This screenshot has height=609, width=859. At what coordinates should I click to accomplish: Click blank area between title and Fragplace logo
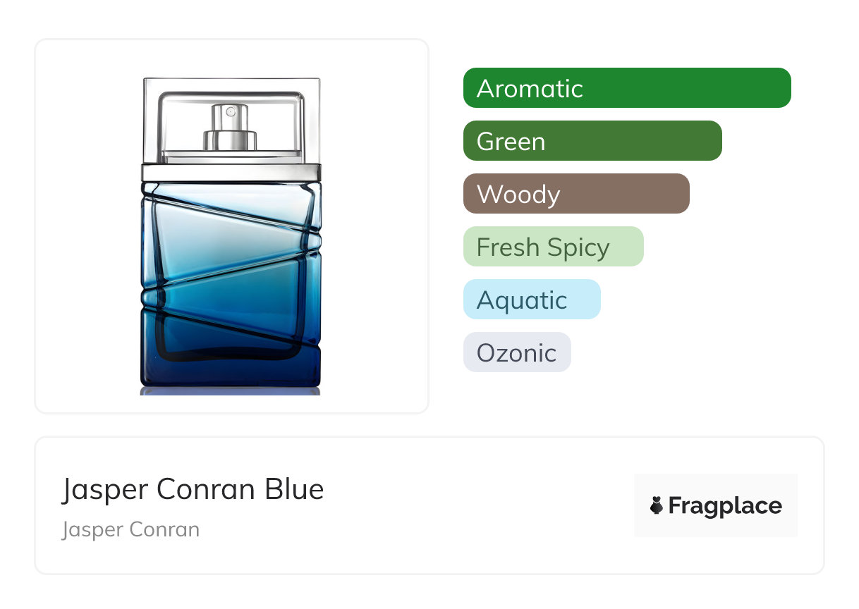pos(480,505)
